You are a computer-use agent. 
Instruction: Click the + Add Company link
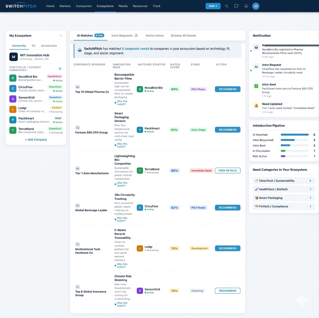point(36,139)
